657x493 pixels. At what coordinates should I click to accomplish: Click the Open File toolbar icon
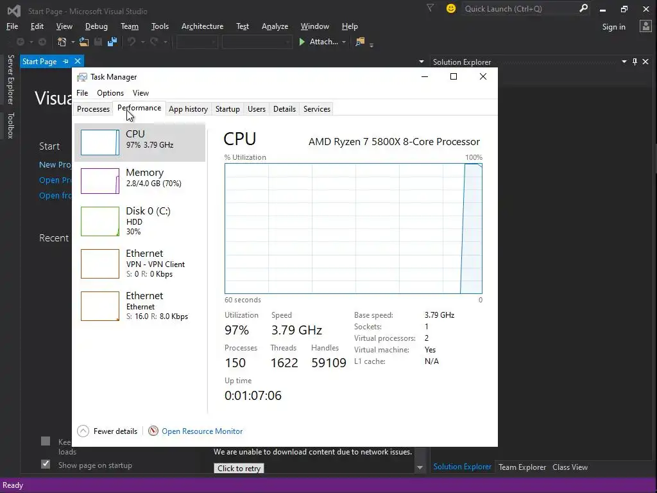pos(84,42)
